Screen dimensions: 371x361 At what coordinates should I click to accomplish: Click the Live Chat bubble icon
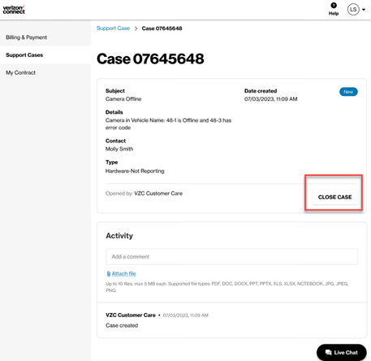328,352
